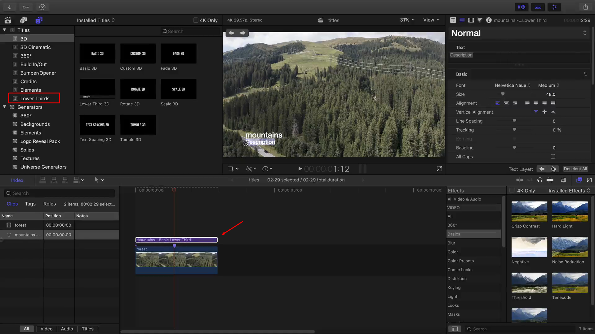This screenshot has height=334, width=595.
Task: Toggle the All Caps checkbox
Action: (553, 157)
